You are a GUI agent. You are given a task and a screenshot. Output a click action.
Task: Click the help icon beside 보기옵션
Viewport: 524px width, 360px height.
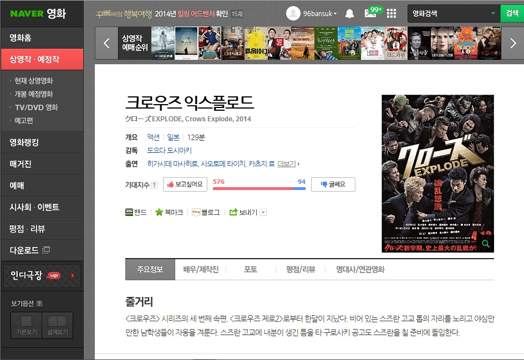point(39,304)
